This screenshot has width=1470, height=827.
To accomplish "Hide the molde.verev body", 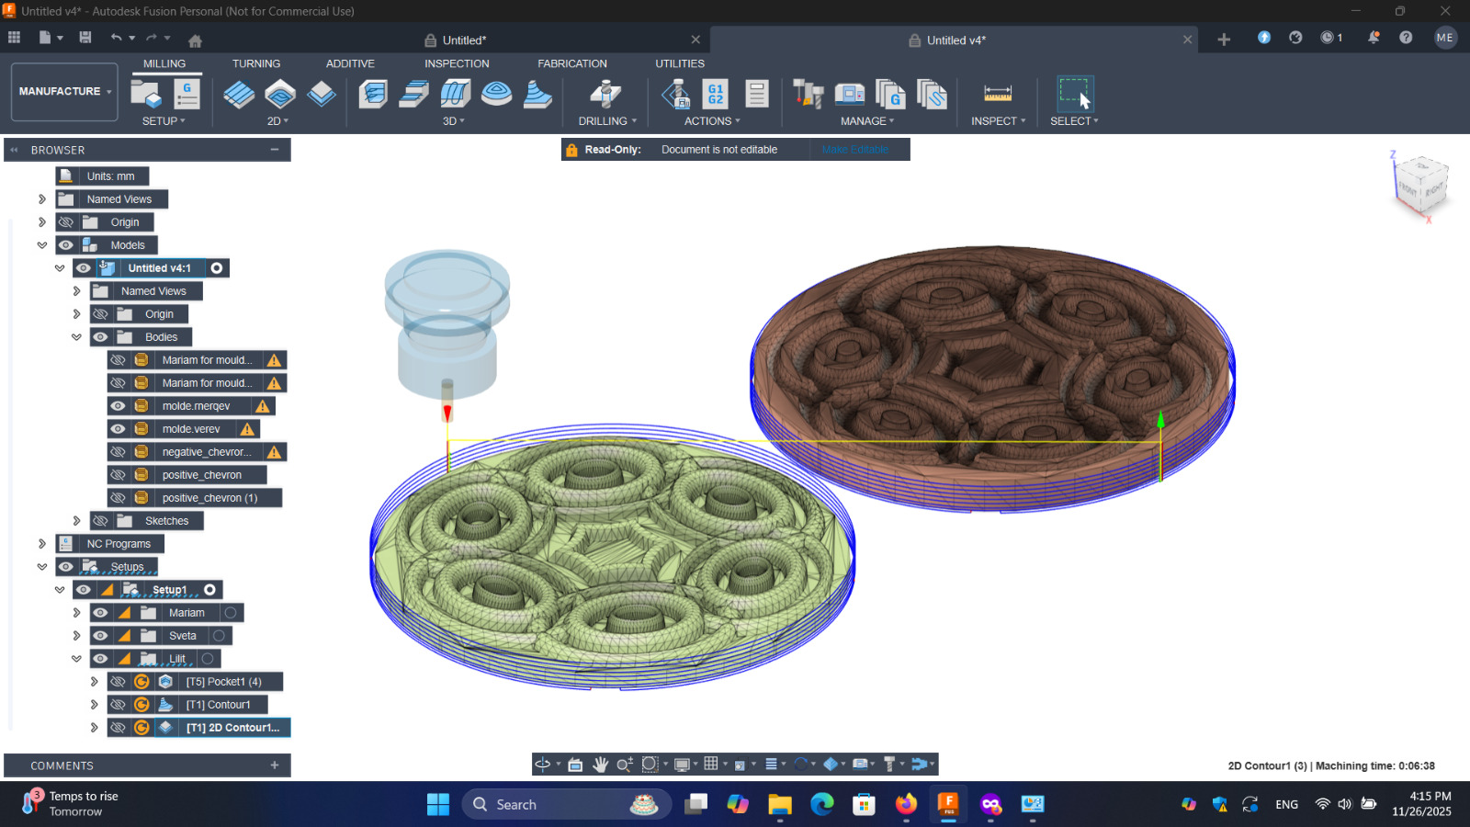I will (x=118, y=429).
